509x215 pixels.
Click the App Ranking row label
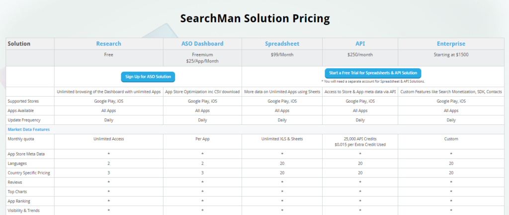point(19,201)
